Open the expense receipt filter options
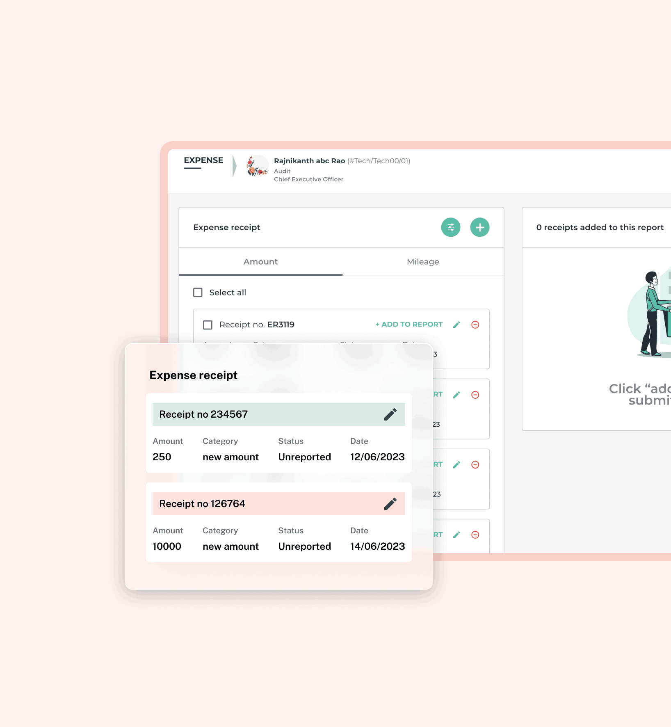The image size is (671, 727). [450, 227]
